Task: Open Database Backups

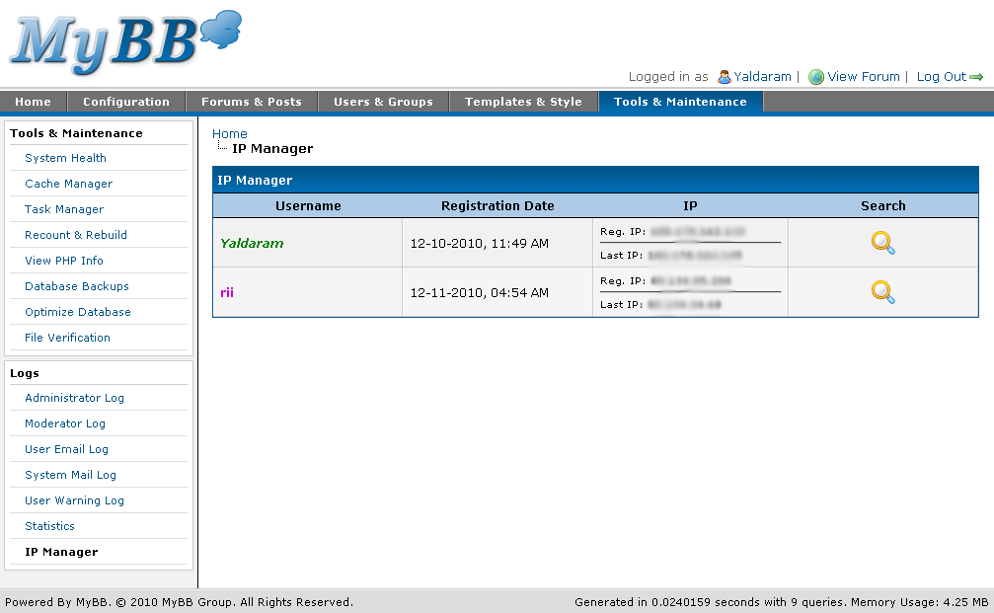Action: click(x=77, y=286)
